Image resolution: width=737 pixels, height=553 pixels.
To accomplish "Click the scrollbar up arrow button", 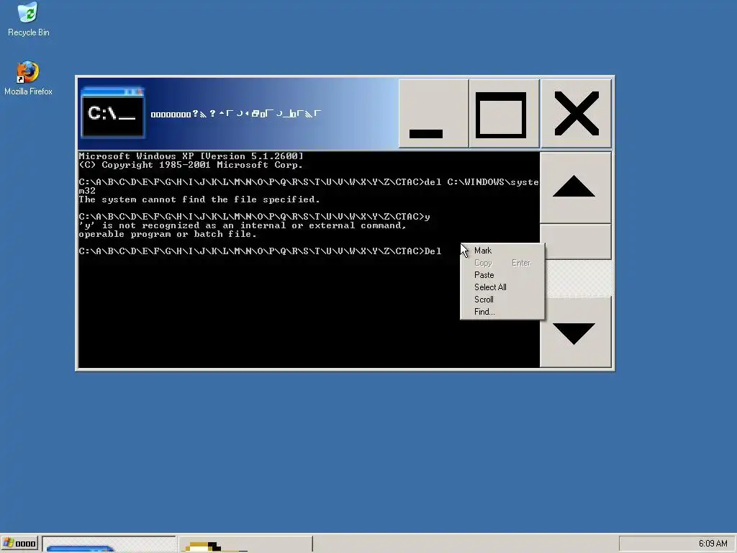I will point(575,187).
